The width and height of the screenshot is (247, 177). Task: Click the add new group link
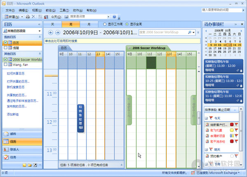[x=13, y=114]
